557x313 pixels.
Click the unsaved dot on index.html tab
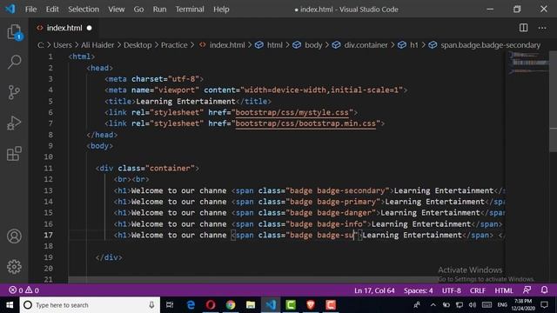click(89, 28)
